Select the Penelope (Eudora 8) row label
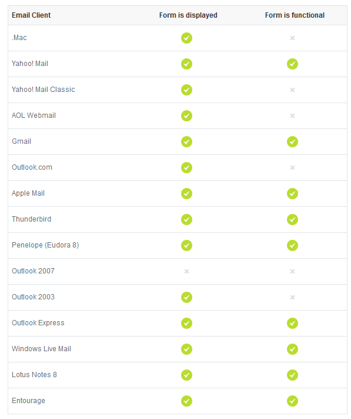This screenshot has width=351, height=419. 45,245
